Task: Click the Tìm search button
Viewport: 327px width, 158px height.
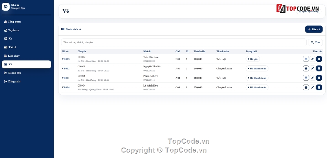Action: (x=315, y=43)
